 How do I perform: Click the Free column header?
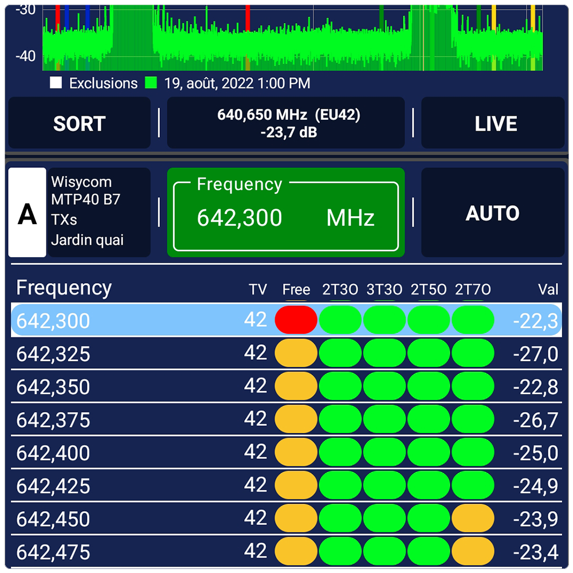click(x=296, y=289)
